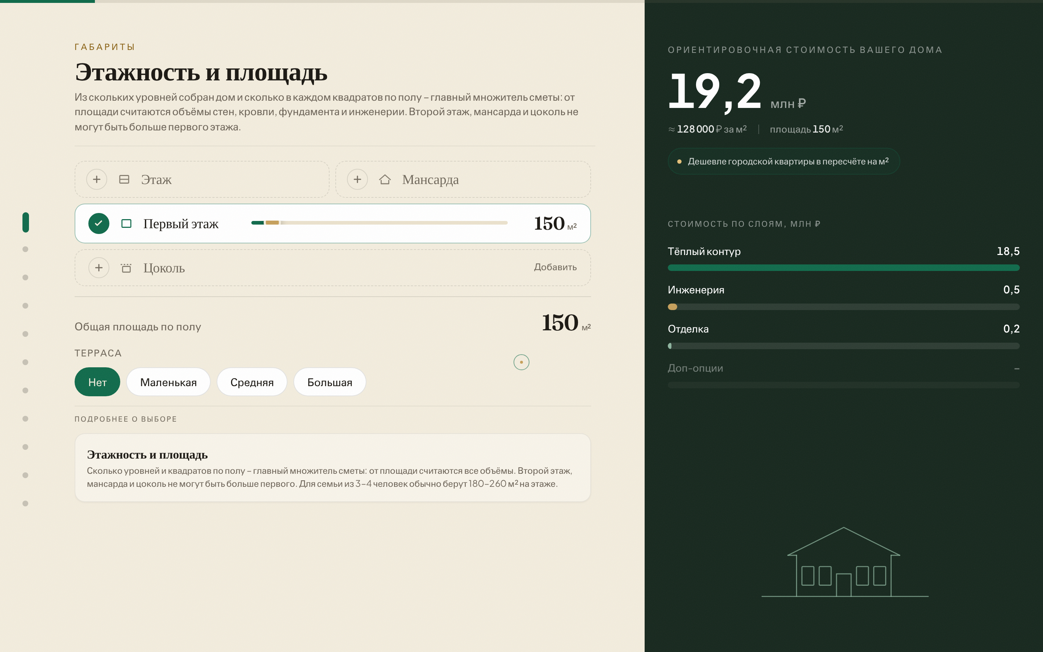Click the plus icon next to Мансарда

coord(357,179)
